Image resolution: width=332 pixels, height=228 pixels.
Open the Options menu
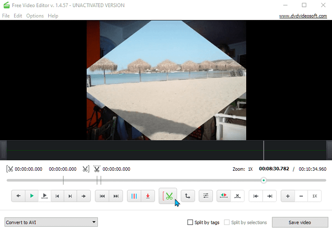35,16
